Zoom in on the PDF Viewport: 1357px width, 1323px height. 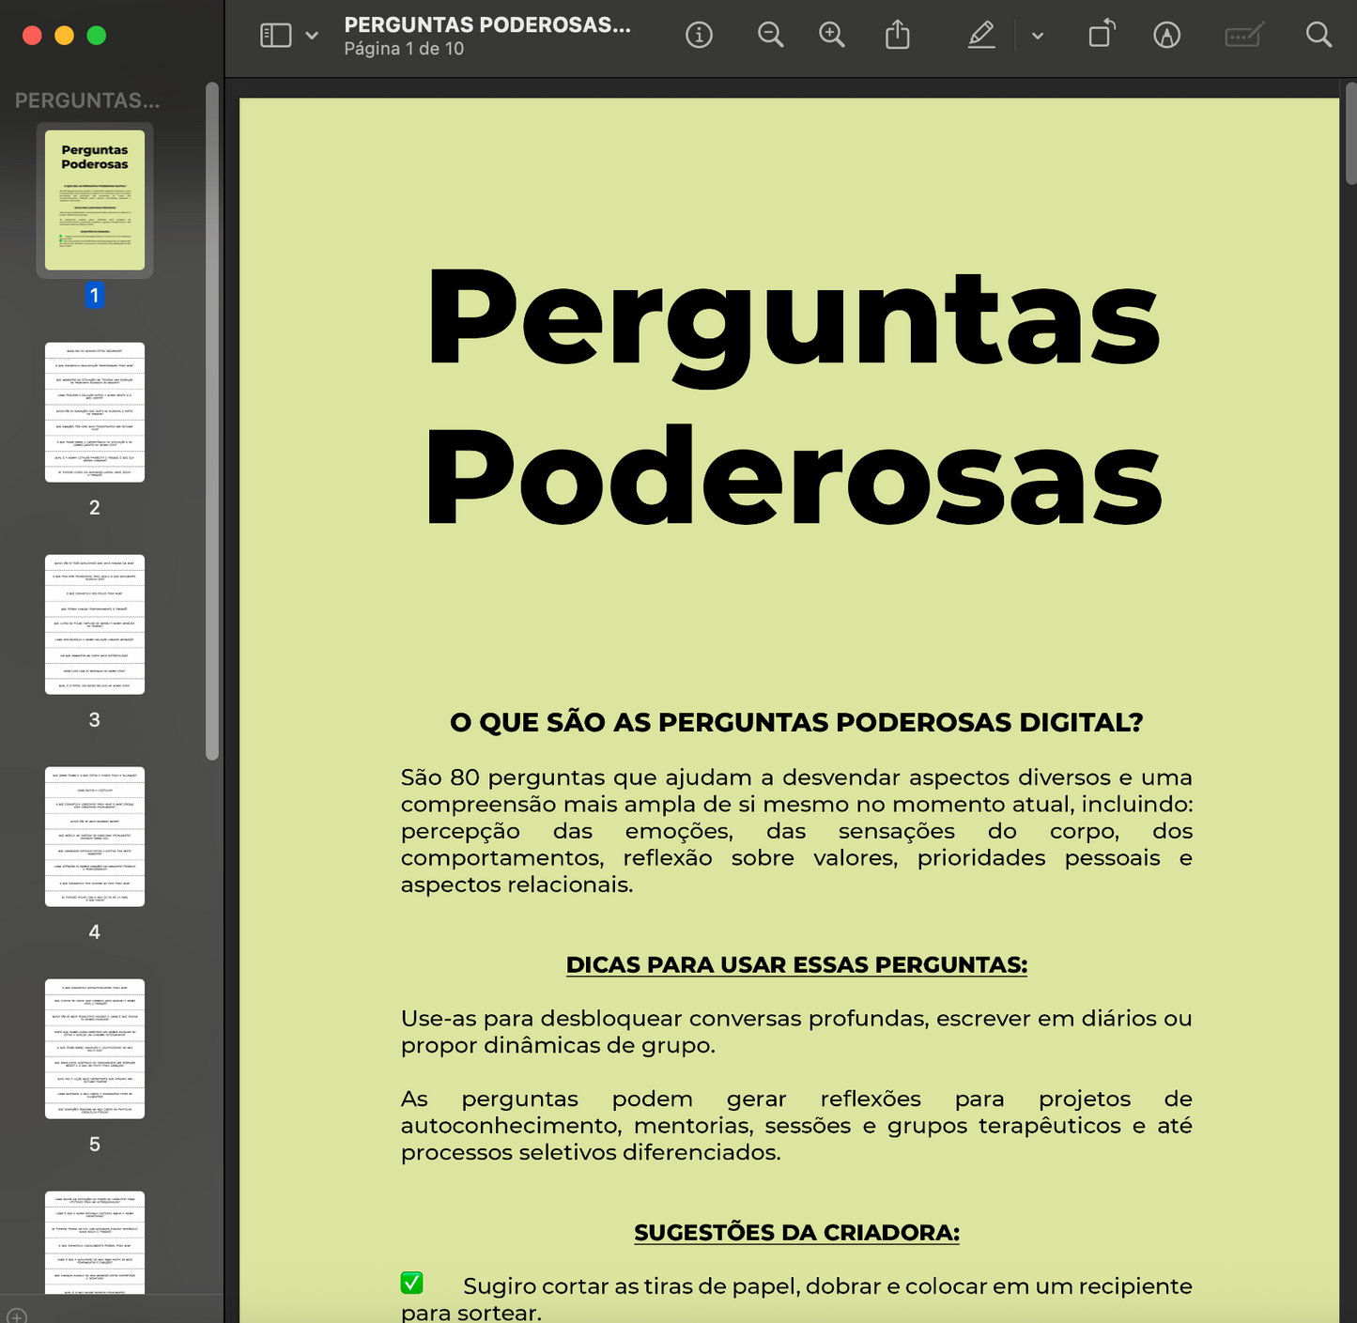coord(831,35)
